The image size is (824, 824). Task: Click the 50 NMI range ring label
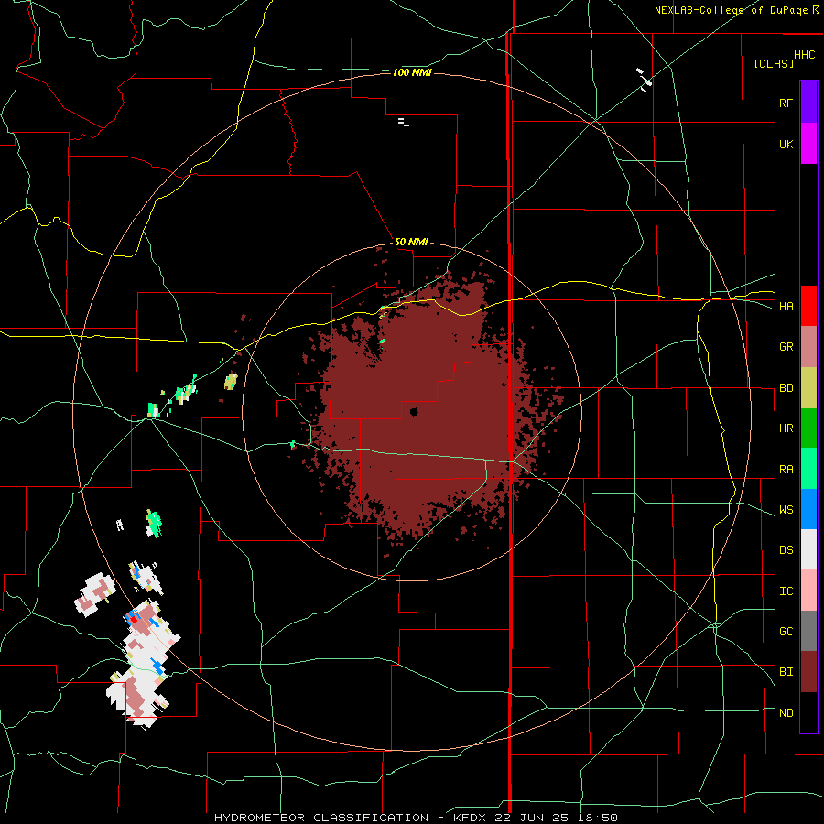411,243
